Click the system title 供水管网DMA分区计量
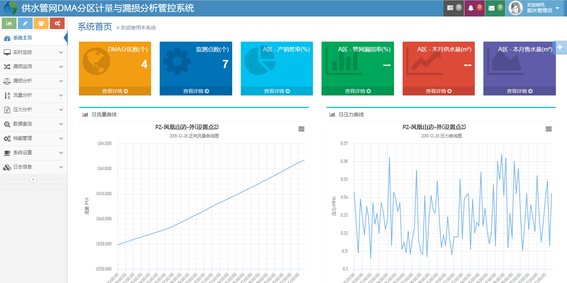 coord(108,8)
